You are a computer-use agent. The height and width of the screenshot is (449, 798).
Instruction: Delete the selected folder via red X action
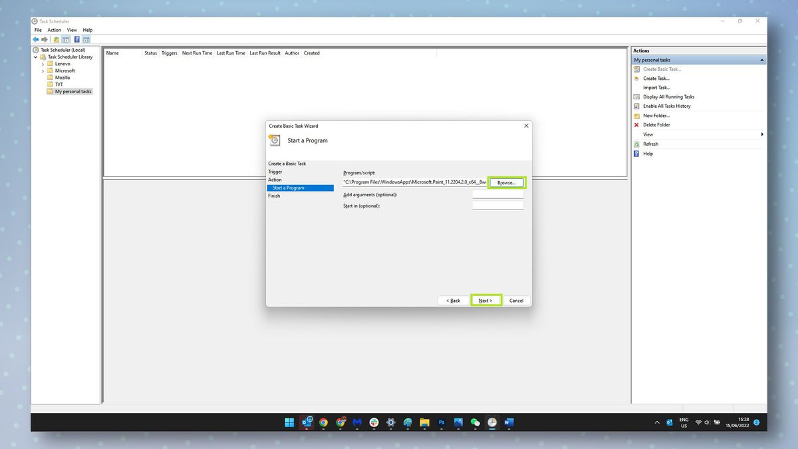tap(655, 124)
